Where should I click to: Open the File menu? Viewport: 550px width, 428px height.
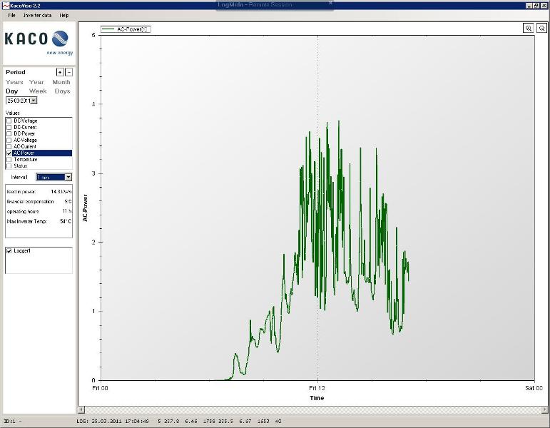[11, 16]
